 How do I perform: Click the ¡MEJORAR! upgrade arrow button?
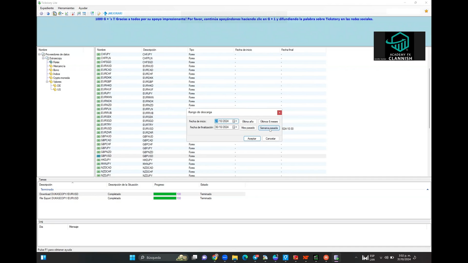point(113,14)
